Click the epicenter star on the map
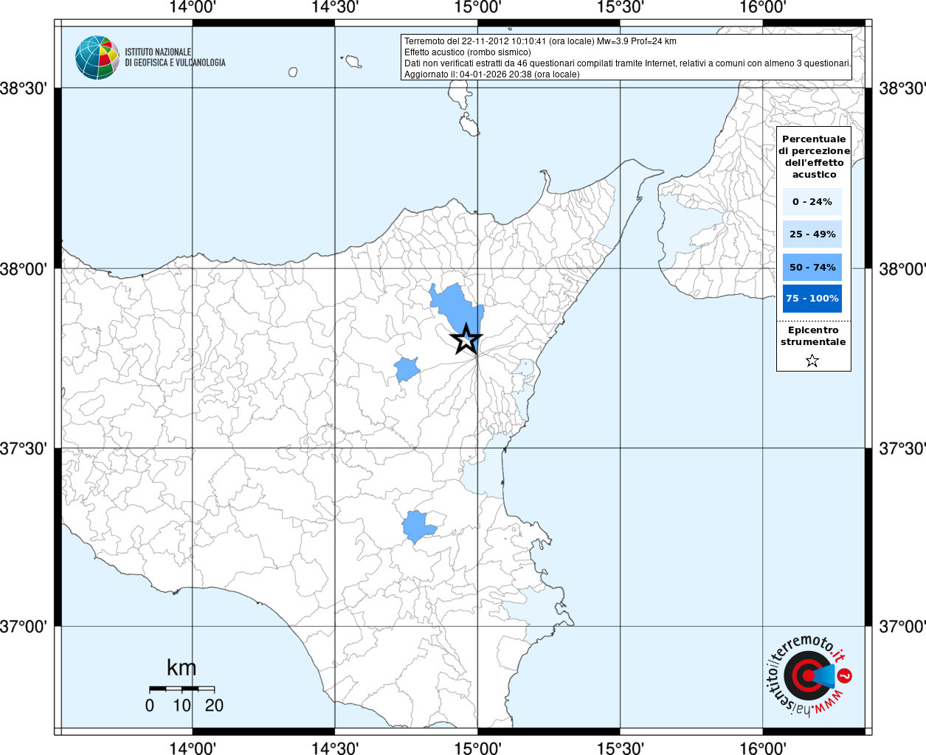 466,339
